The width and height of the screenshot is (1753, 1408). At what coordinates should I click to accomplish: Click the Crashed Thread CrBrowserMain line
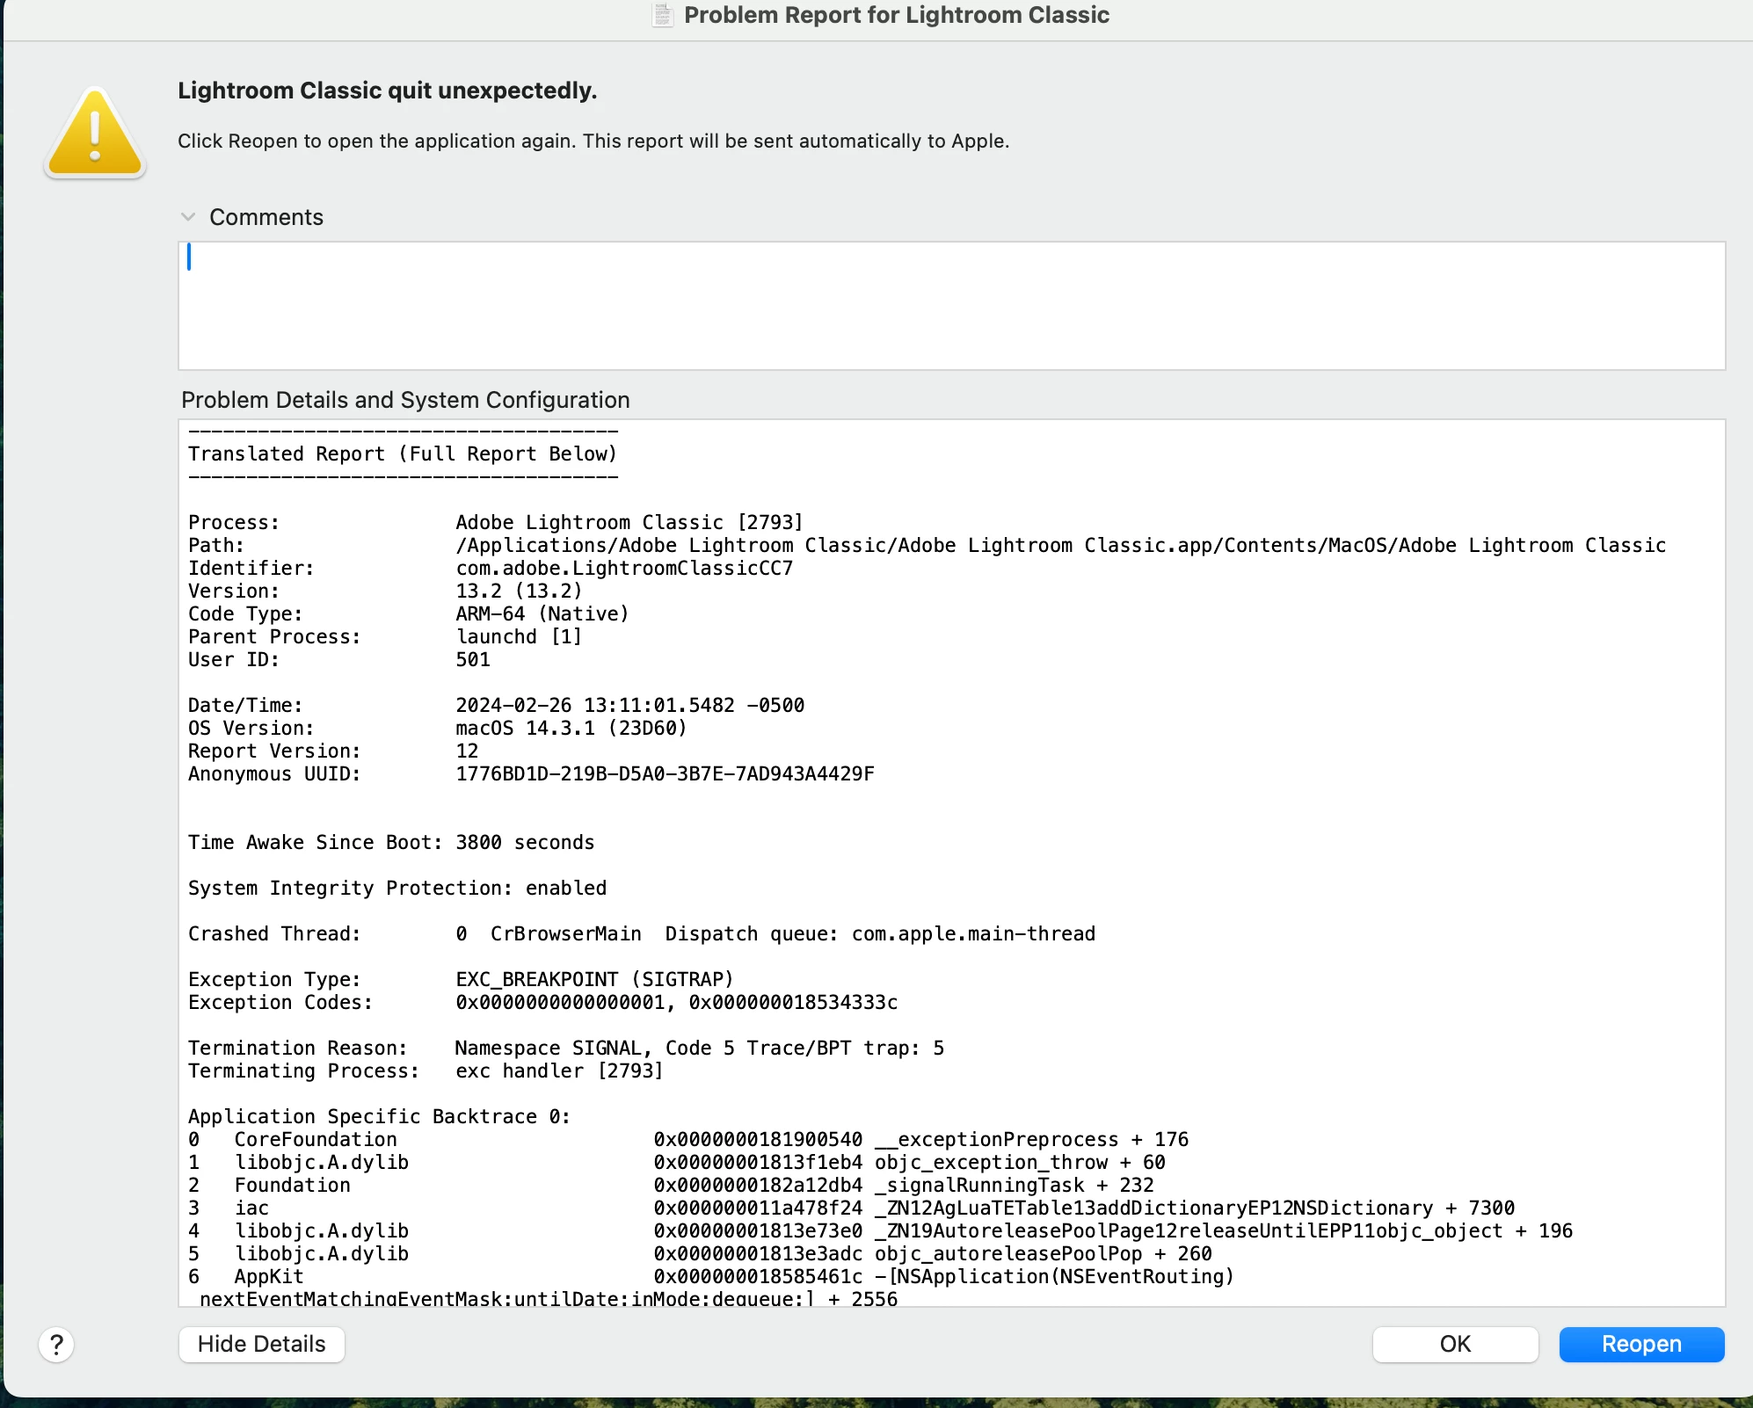(x=565, y=933)
